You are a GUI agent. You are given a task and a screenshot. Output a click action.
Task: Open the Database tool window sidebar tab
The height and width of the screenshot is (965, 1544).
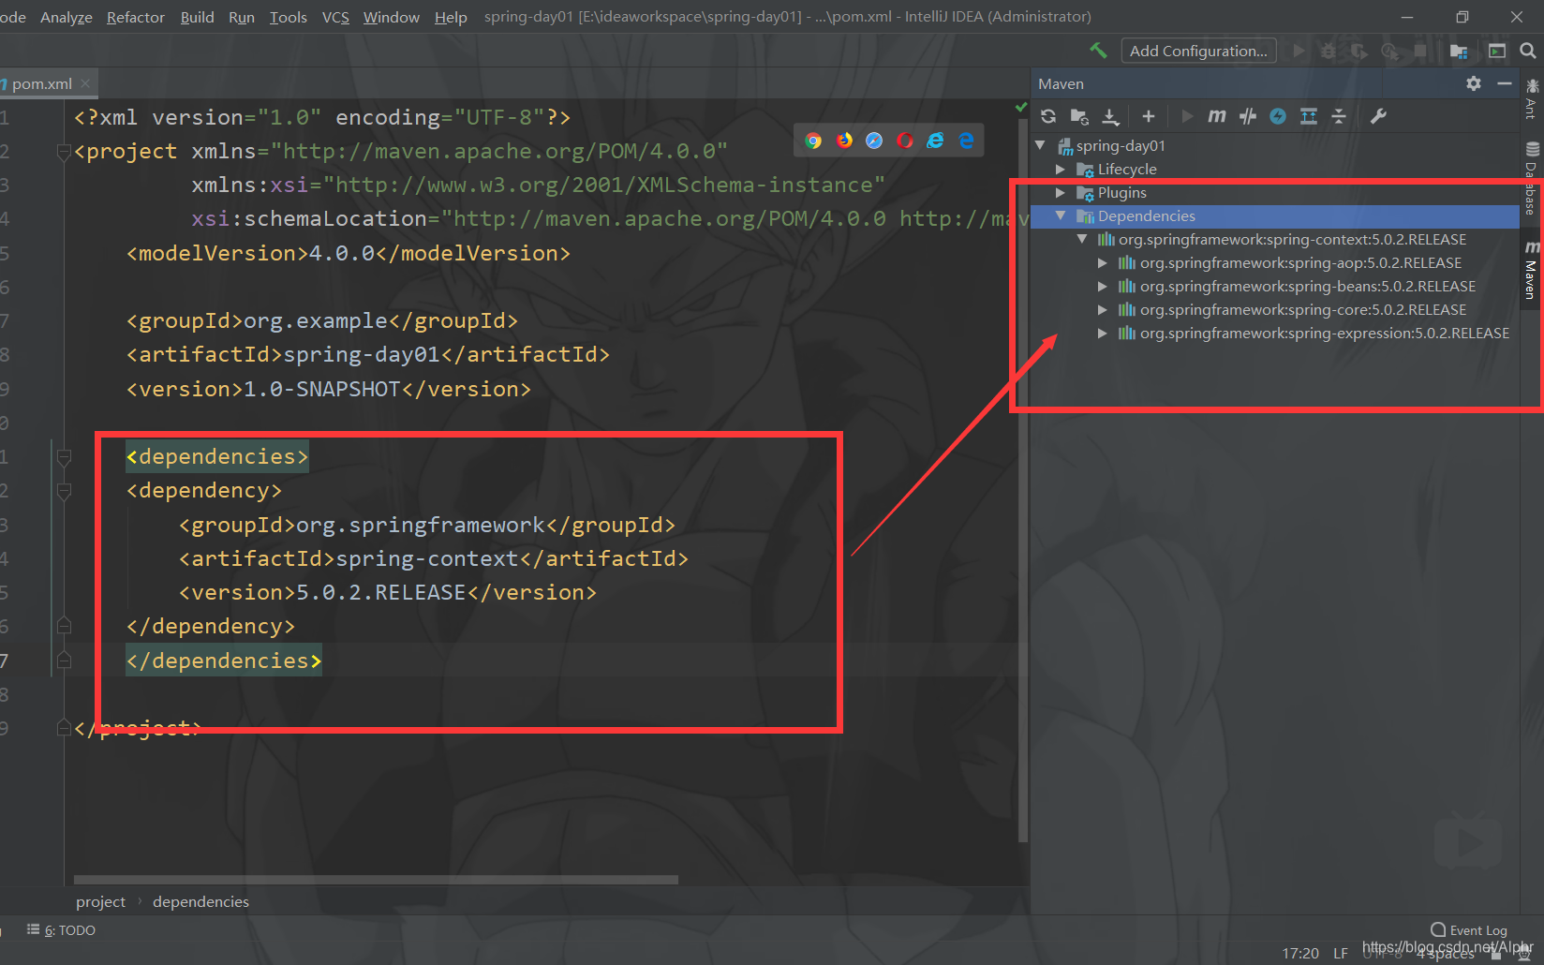coord(1532,178)
